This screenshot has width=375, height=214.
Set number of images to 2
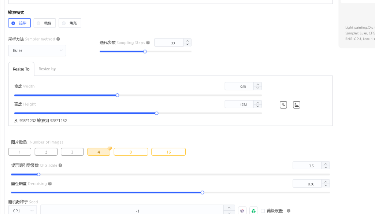point(46,152)
